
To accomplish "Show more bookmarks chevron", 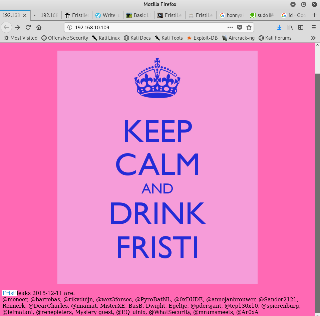I will click(x=313, y=38).
